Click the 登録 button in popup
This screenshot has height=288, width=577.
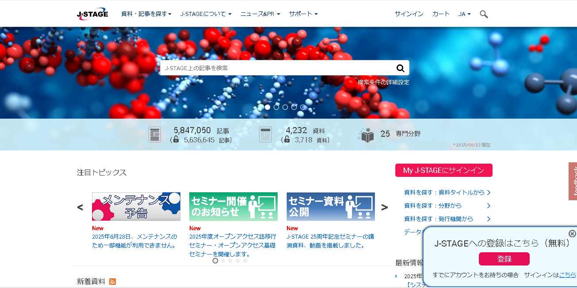[x=504, y=259]
